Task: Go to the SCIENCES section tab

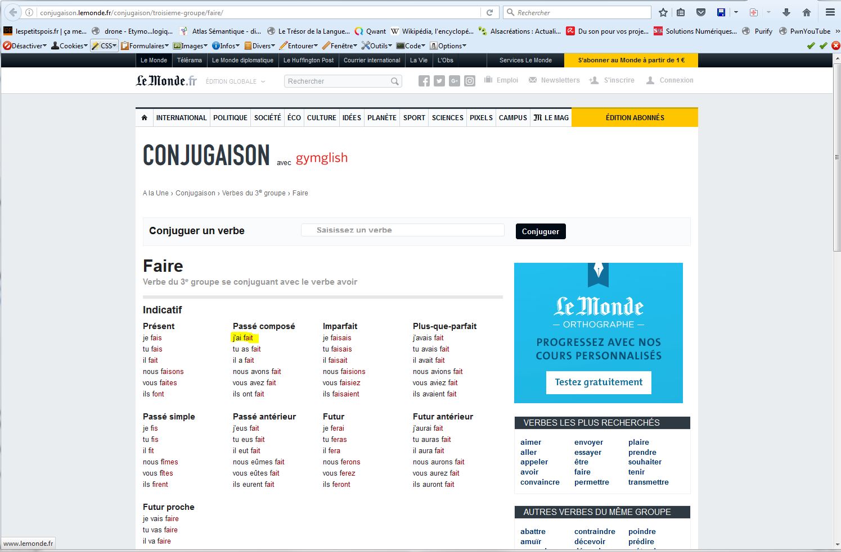Action: pyautogui.click(x=447, y=118)
